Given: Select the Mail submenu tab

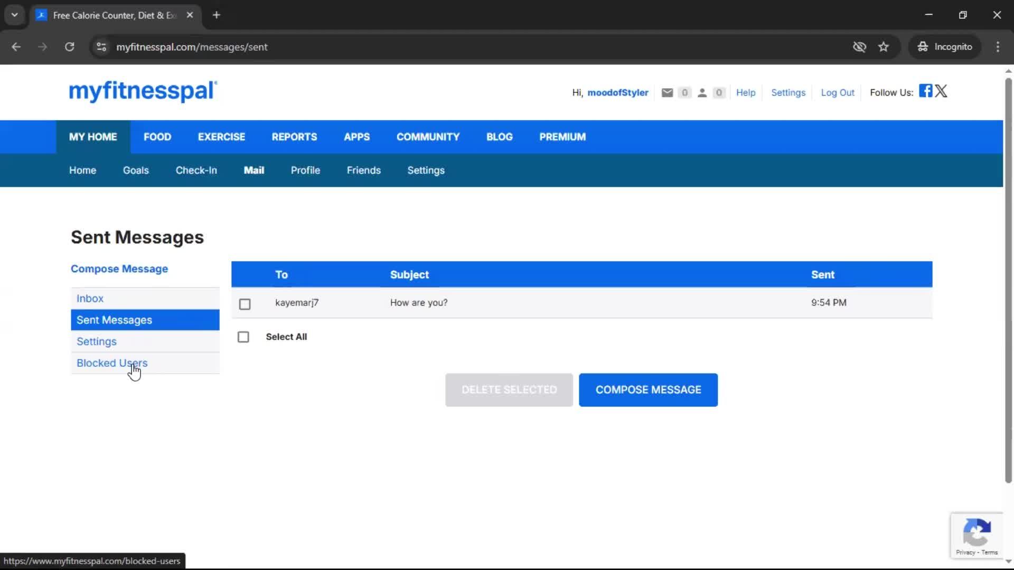Looking at the screenshot, I should 253,170.
